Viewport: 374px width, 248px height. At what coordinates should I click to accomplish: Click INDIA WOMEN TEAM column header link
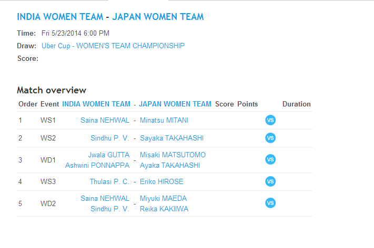click(x=96, y=104)
